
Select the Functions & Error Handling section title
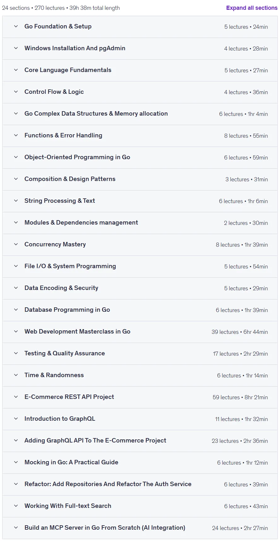tap(63, 135)
